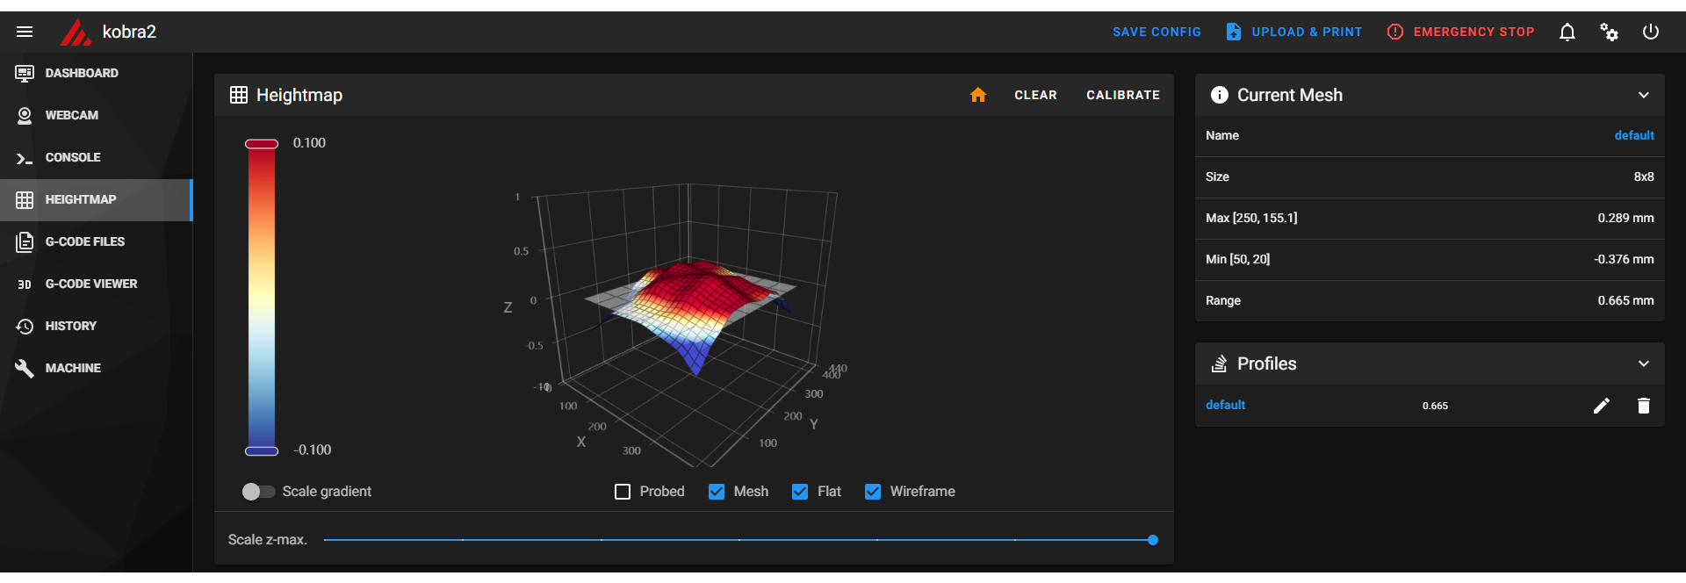
Task: Reset heightmap view with home icon
Action: tap(978, 95)
